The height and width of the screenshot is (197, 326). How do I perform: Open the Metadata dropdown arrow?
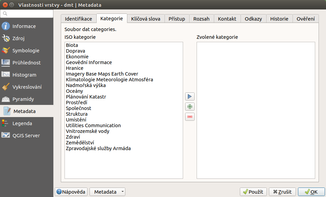pos(123,192)
